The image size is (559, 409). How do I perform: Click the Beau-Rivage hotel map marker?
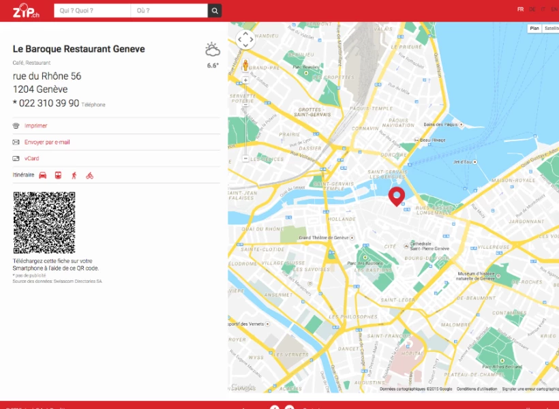tap(417, 140)
